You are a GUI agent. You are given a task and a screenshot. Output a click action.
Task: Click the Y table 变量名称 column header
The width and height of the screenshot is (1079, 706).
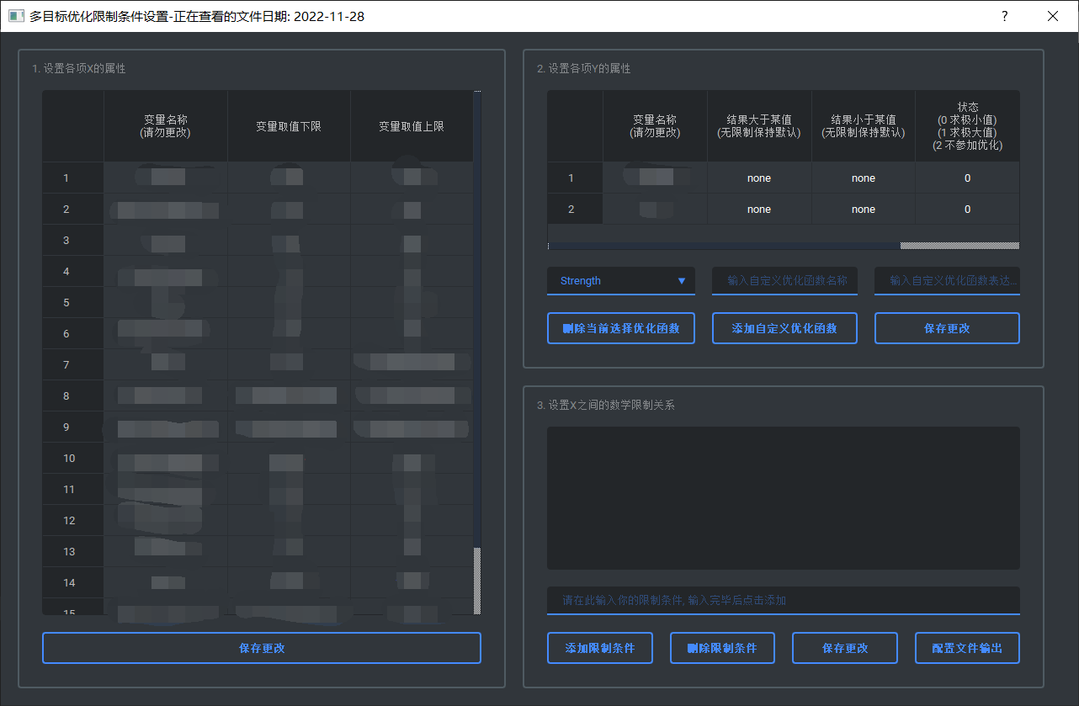point(655,126)
